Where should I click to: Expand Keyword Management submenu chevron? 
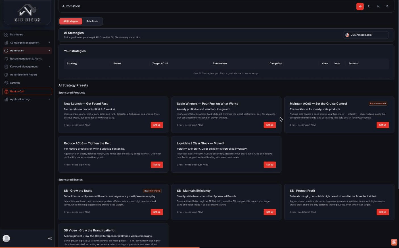(49, 67)
